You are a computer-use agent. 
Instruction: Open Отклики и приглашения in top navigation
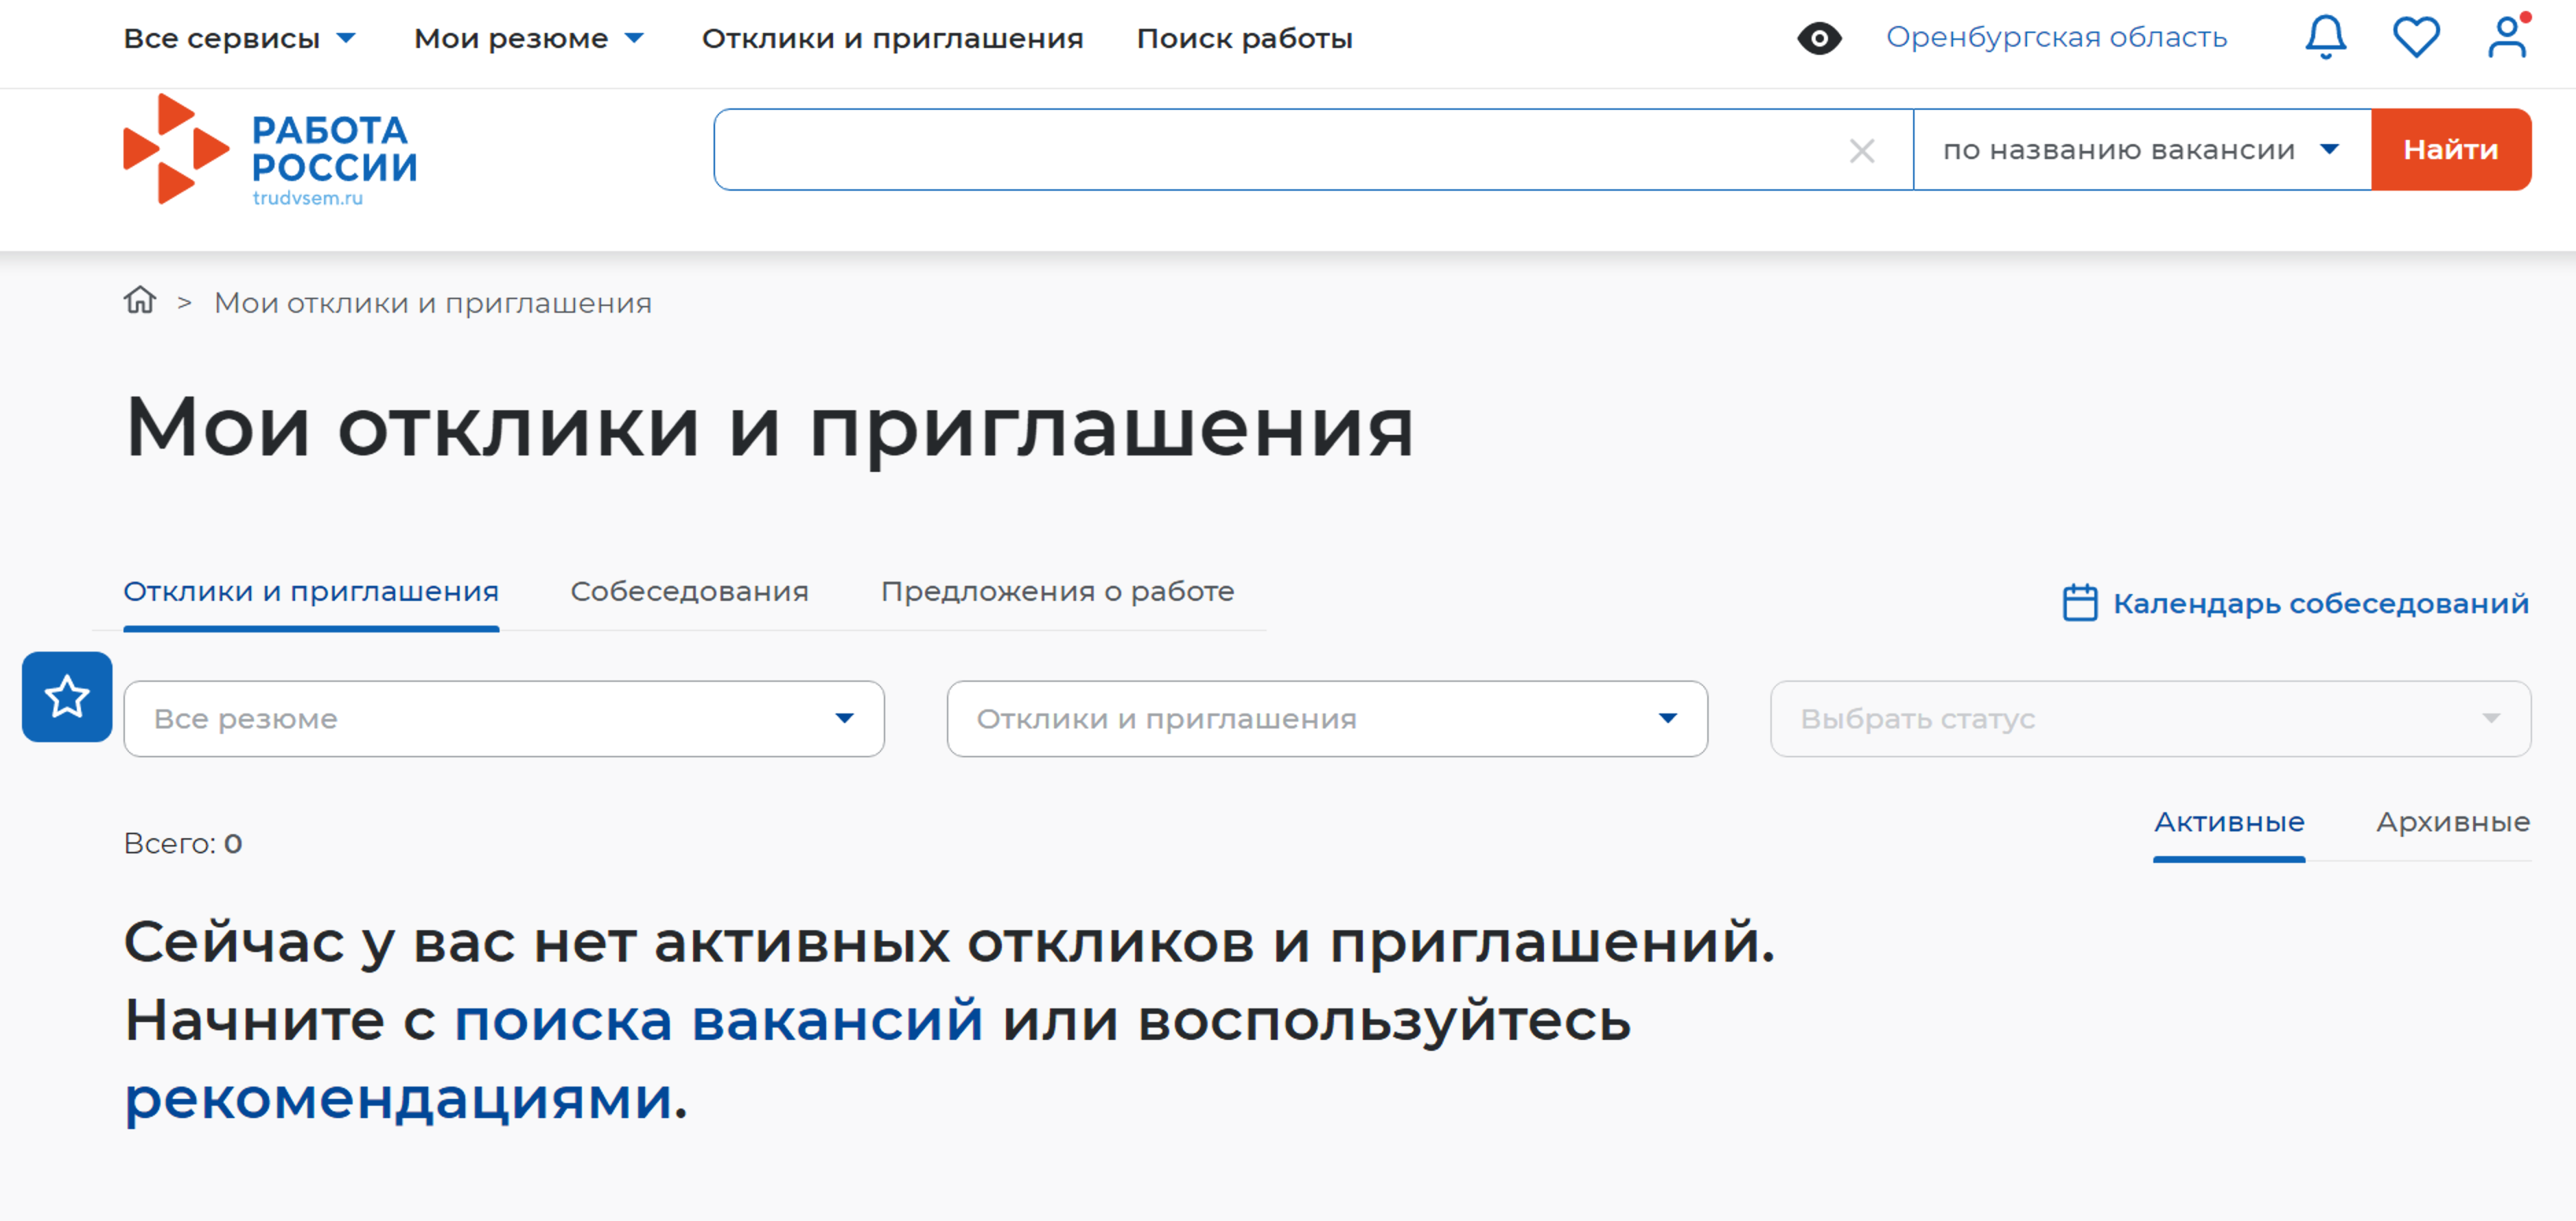pos(892,39)
